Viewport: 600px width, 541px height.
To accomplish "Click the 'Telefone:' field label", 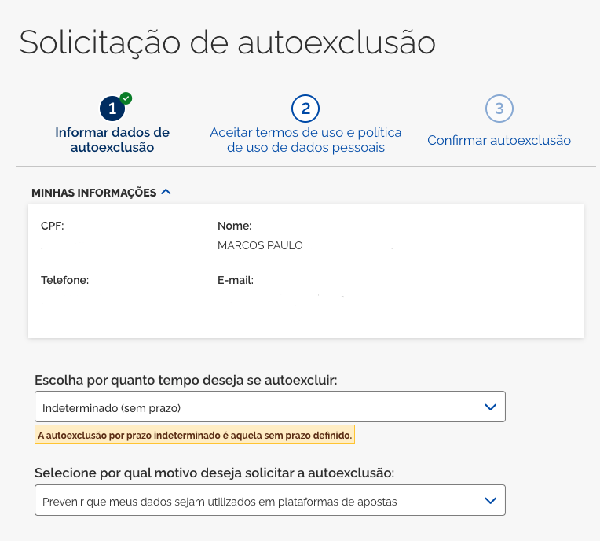I will (x=65, y=279).
